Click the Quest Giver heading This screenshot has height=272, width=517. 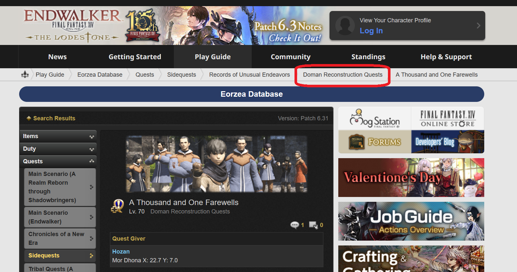(x=129, y=239)
